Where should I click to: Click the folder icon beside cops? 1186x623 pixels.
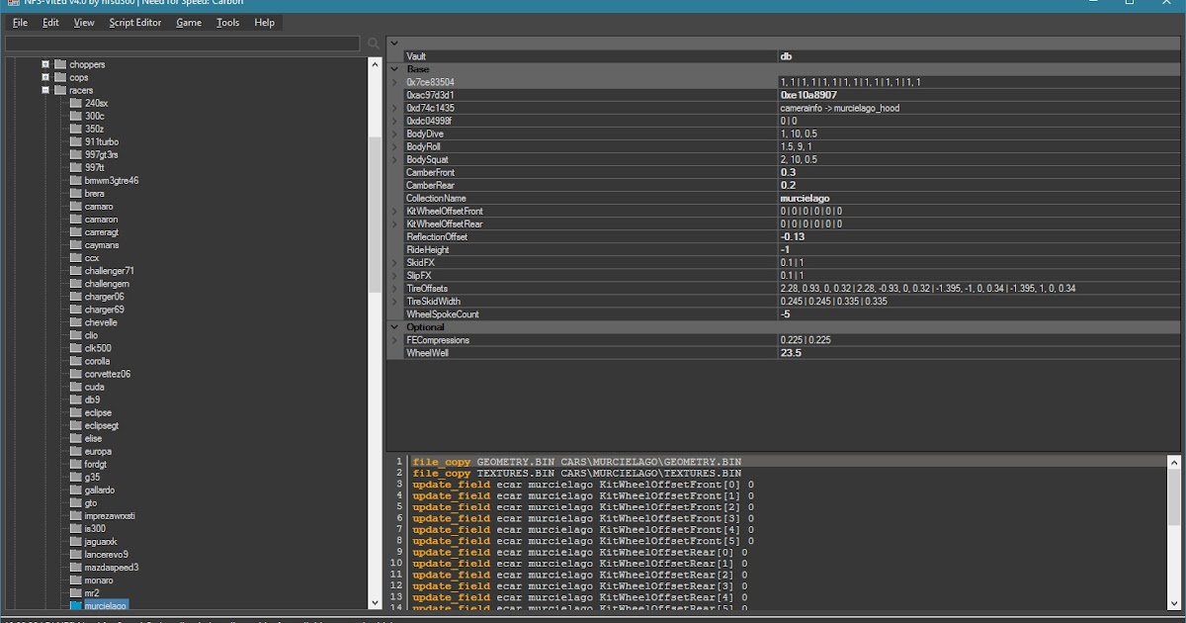[x=60, y=77]
